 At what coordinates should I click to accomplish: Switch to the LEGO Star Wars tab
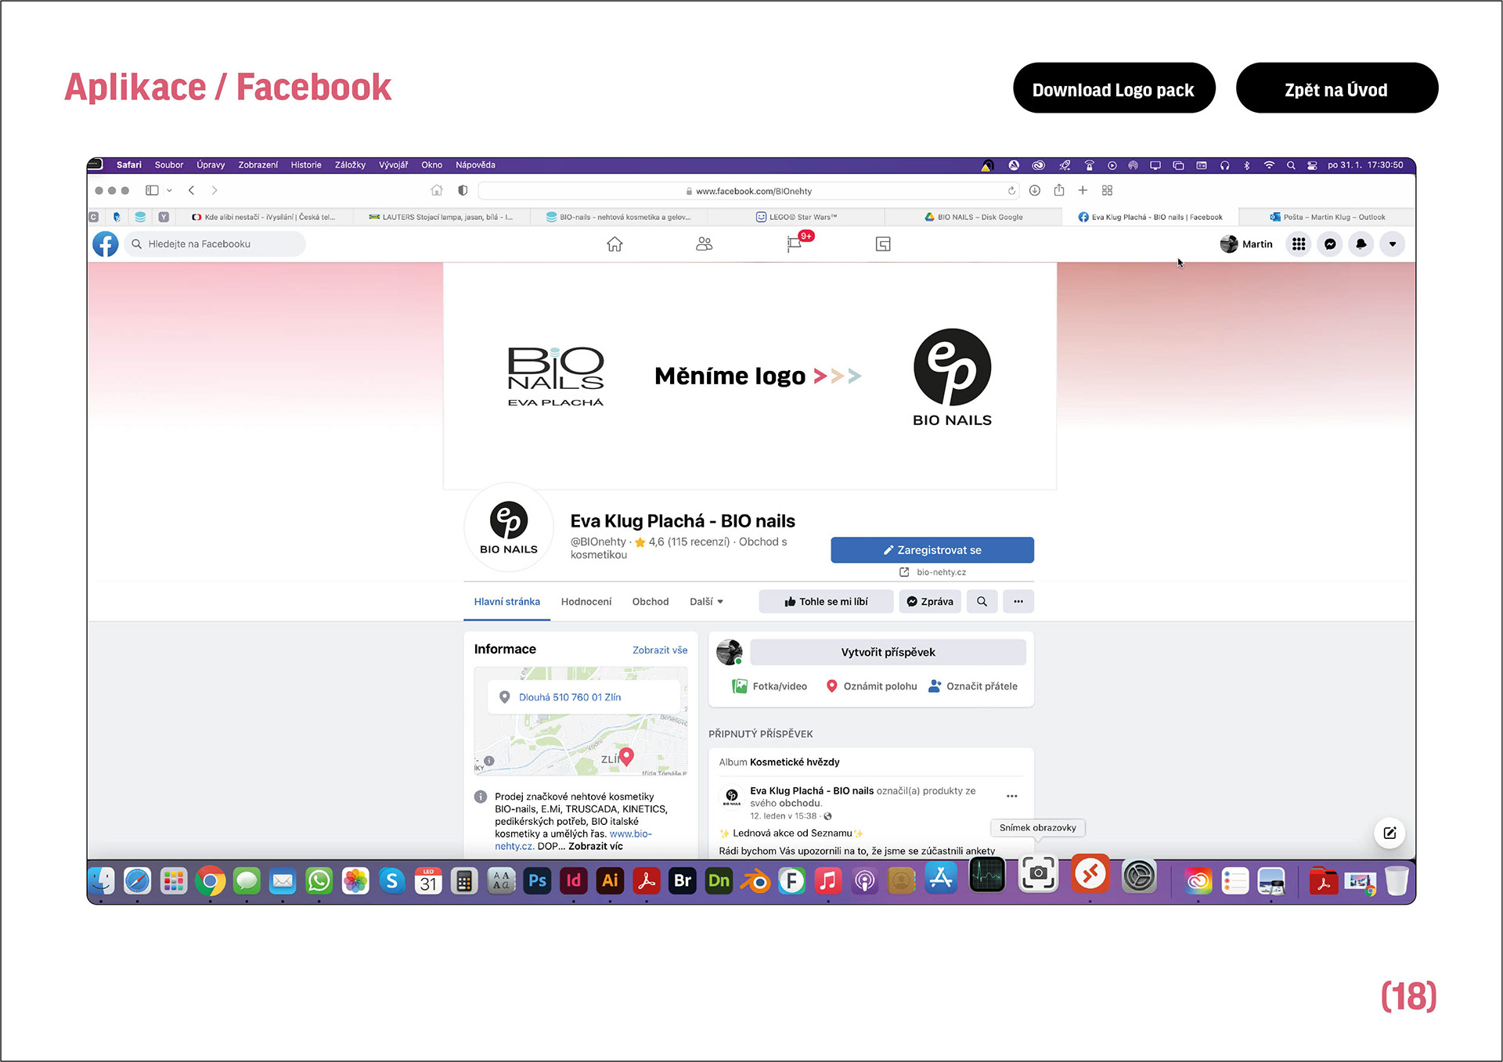(x=796, y=217)
